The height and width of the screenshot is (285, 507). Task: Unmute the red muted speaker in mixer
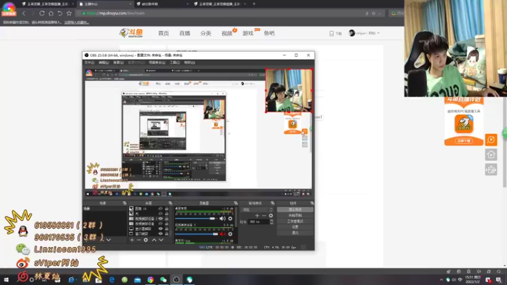[222, 234]
